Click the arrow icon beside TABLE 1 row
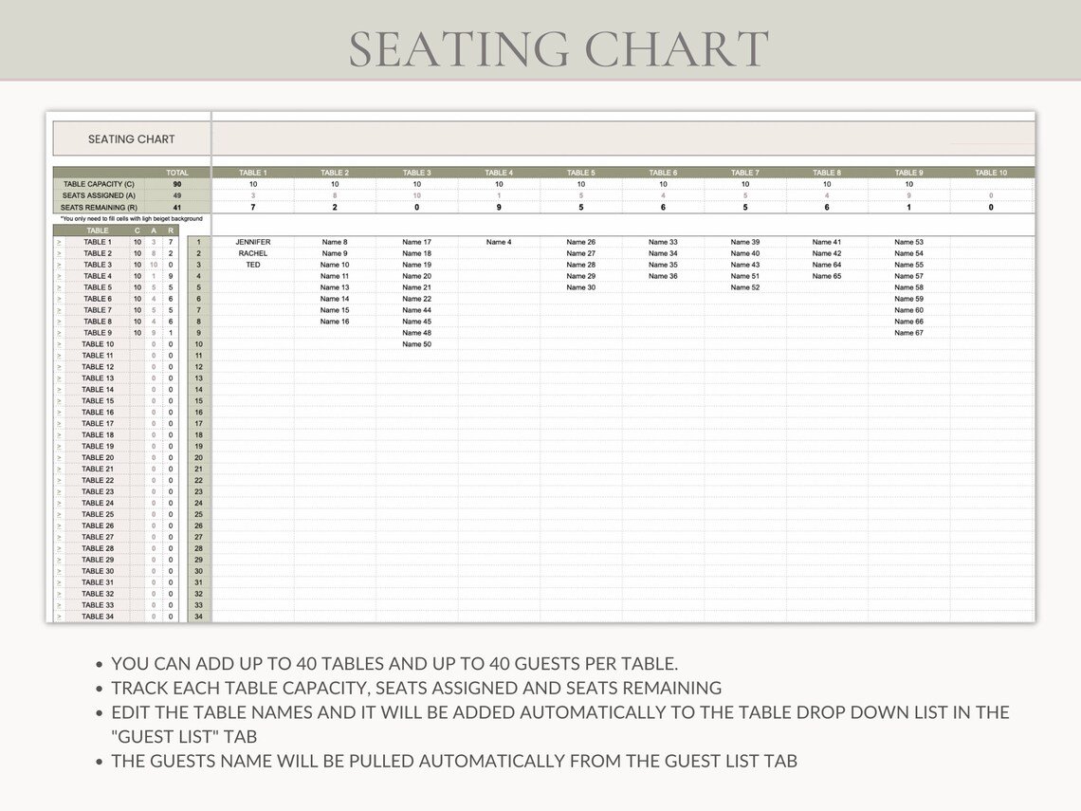 tap(59, 242)
